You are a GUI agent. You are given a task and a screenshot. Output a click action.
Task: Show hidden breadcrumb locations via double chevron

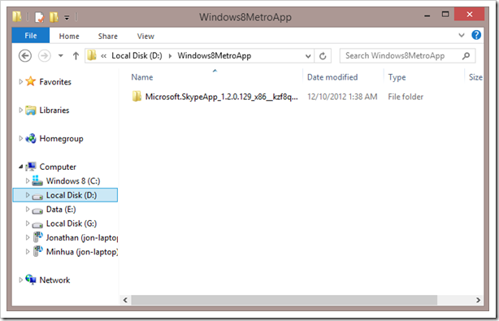(x=103, y=56)
